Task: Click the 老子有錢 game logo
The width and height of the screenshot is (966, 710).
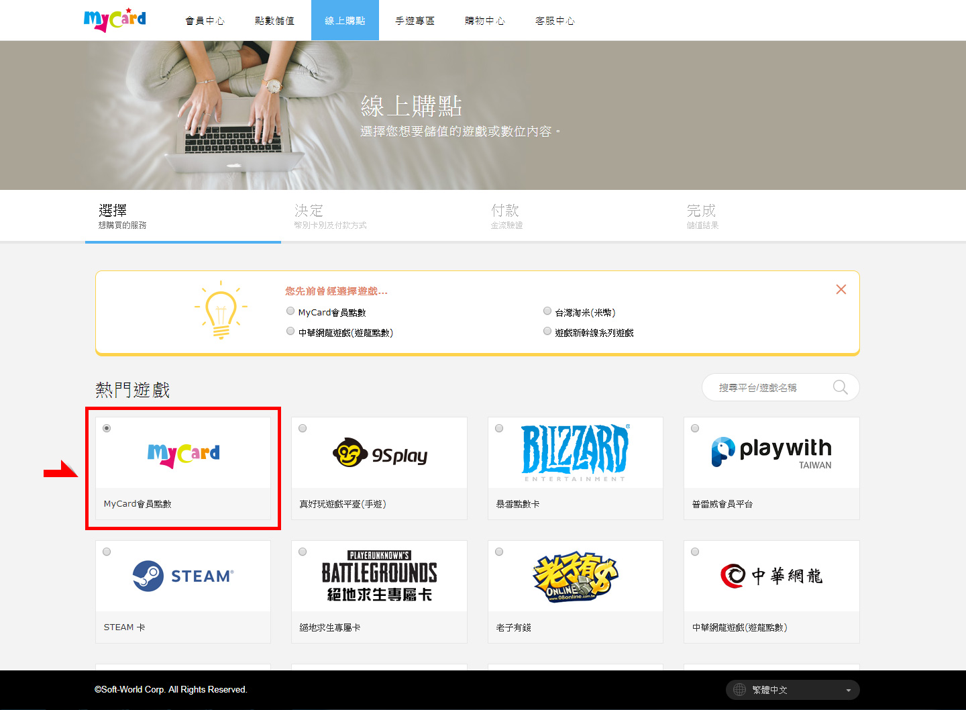Action: [x=575, y=576]
